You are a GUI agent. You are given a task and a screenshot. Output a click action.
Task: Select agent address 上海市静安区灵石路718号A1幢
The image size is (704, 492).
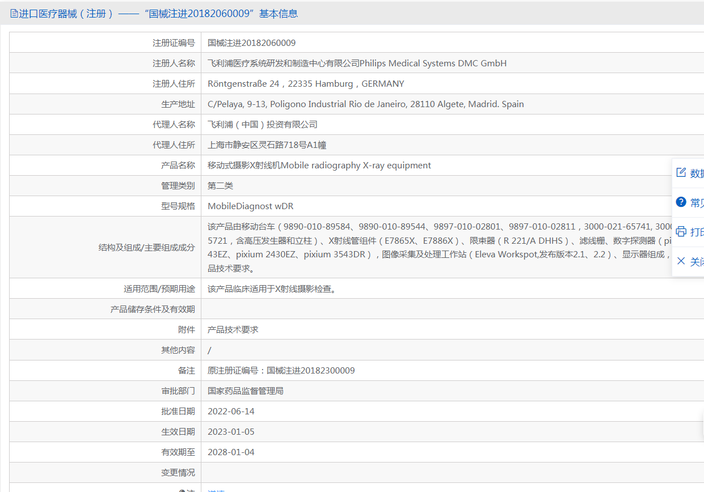click(267, 145)
